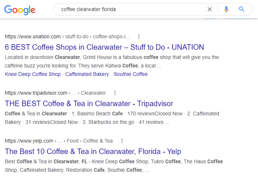Click the magnifying glass search icon
This screenshot has width=258, height=178.
(x=242, y=9)
